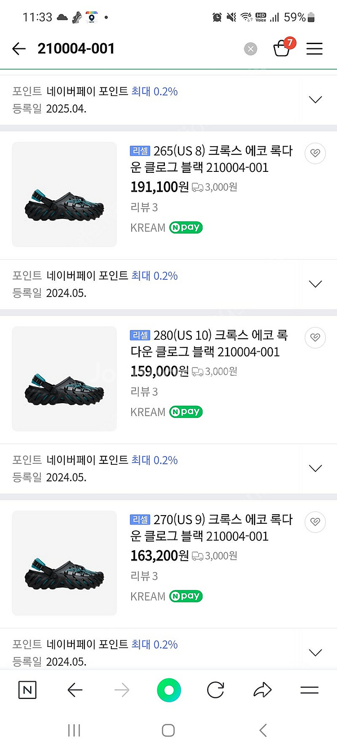Clear the search text with X icon
337x750 pixels.
pos(251,49)
